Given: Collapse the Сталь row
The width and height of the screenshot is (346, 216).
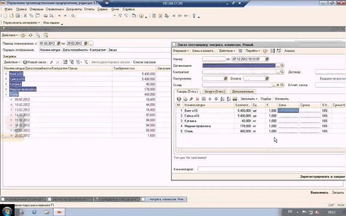Looking at the screenshot, I should pyautogui.click(x=6, y=94).
